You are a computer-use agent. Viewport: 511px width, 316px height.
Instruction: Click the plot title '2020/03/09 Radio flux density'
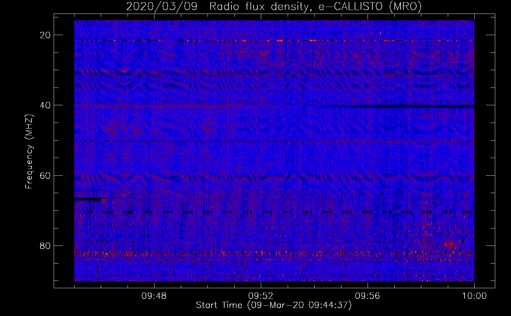click(217, 6)
